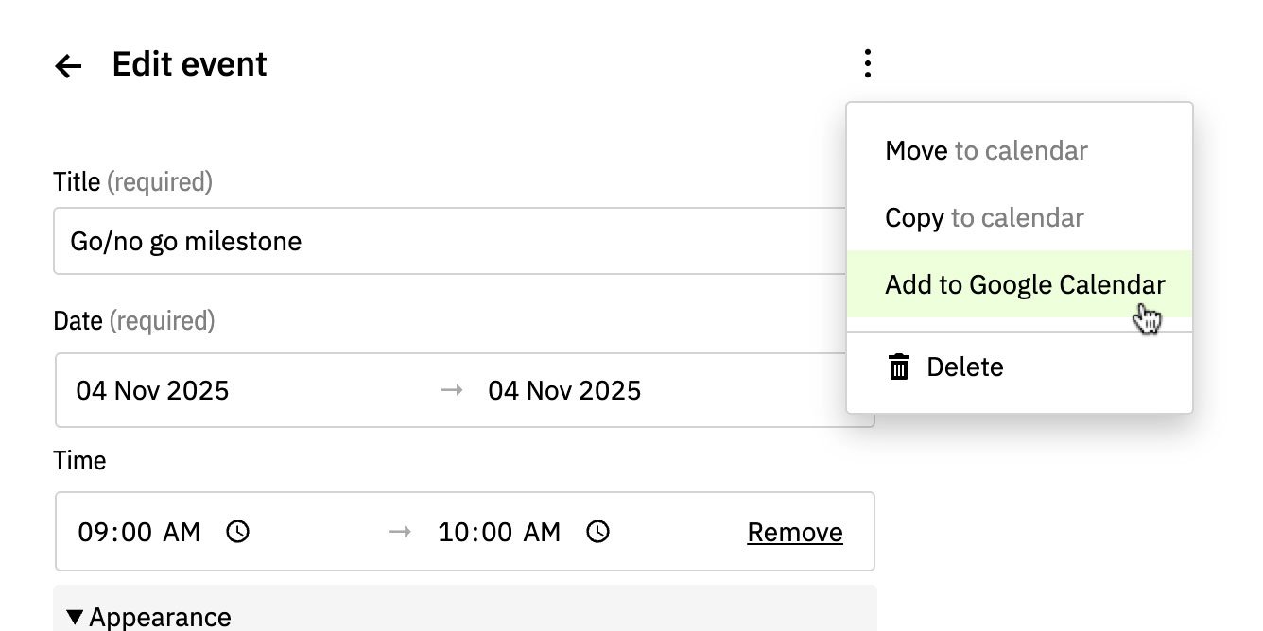Screen dimensions: 1263x631
Task: Select Copy to calendar from the menu
Action: pos(983,217)
